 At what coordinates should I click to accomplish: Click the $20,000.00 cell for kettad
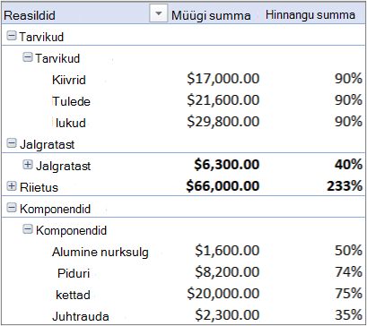pos(223,294)
